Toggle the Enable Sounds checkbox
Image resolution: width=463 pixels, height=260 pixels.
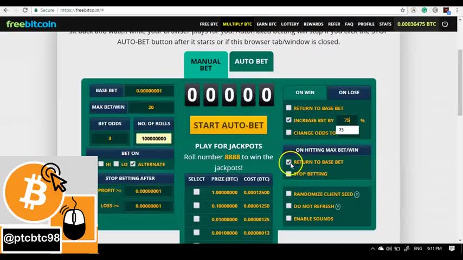tap(289, 218)
